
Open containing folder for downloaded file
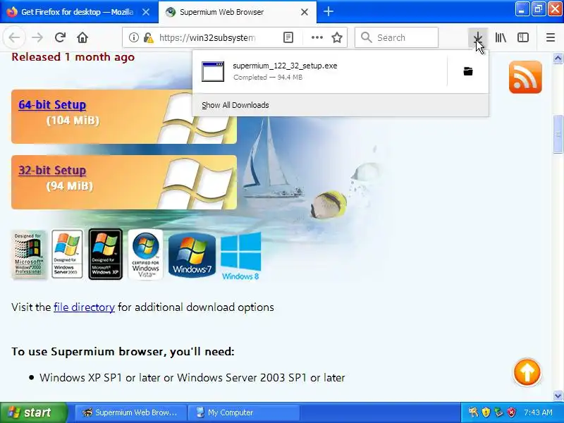coord(468,71)
